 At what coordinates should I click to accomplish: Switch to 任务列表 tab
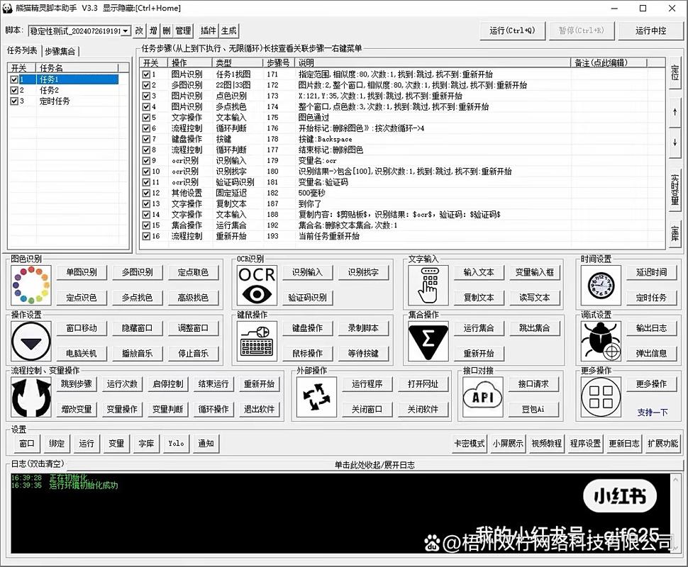click(22, 50)
